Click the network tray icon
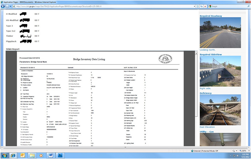The height and width of the screenshot is (159, 251). click(234, 156)
